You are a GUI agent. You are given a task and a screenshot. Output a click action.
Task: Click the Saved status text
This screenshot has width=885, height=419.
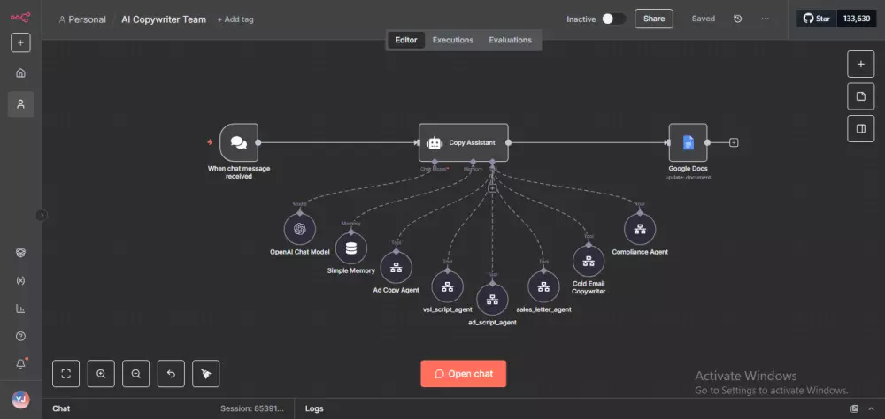pos(704,19)
